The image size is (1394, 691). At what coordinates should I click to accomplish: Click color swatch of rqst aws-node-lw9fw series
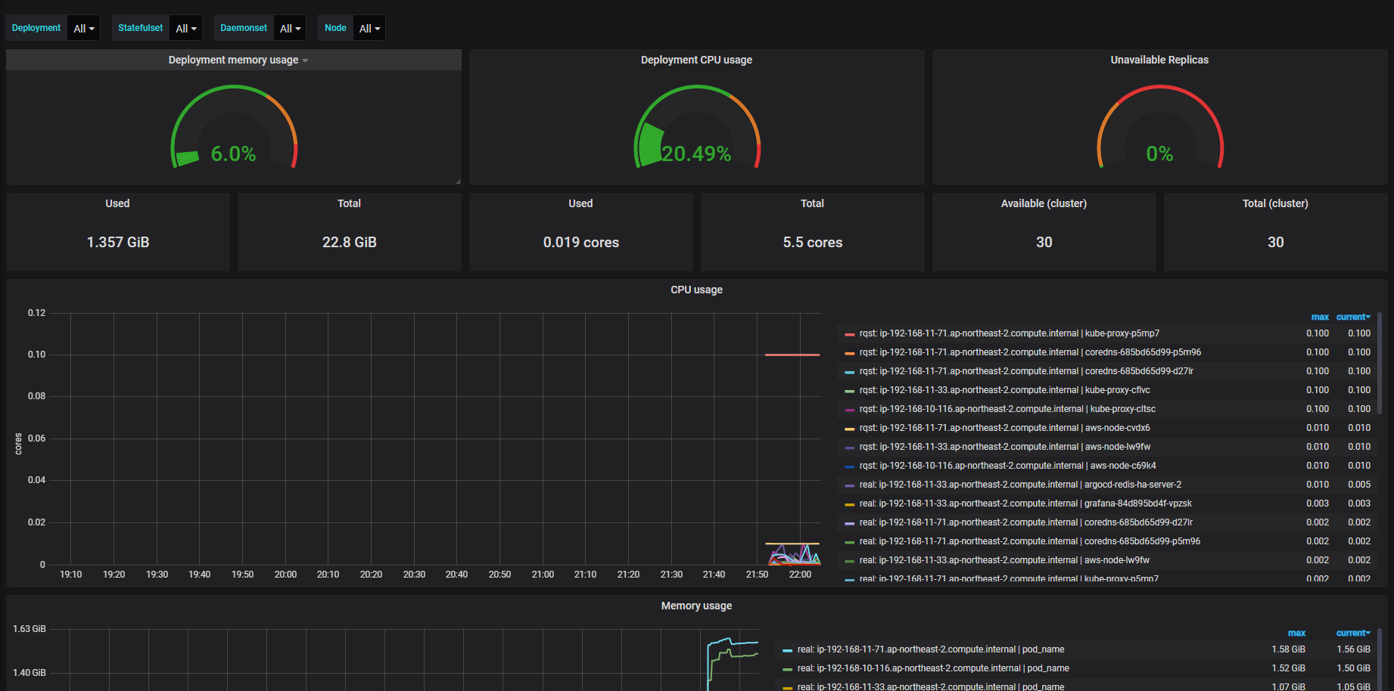click(x=849, y=448)
